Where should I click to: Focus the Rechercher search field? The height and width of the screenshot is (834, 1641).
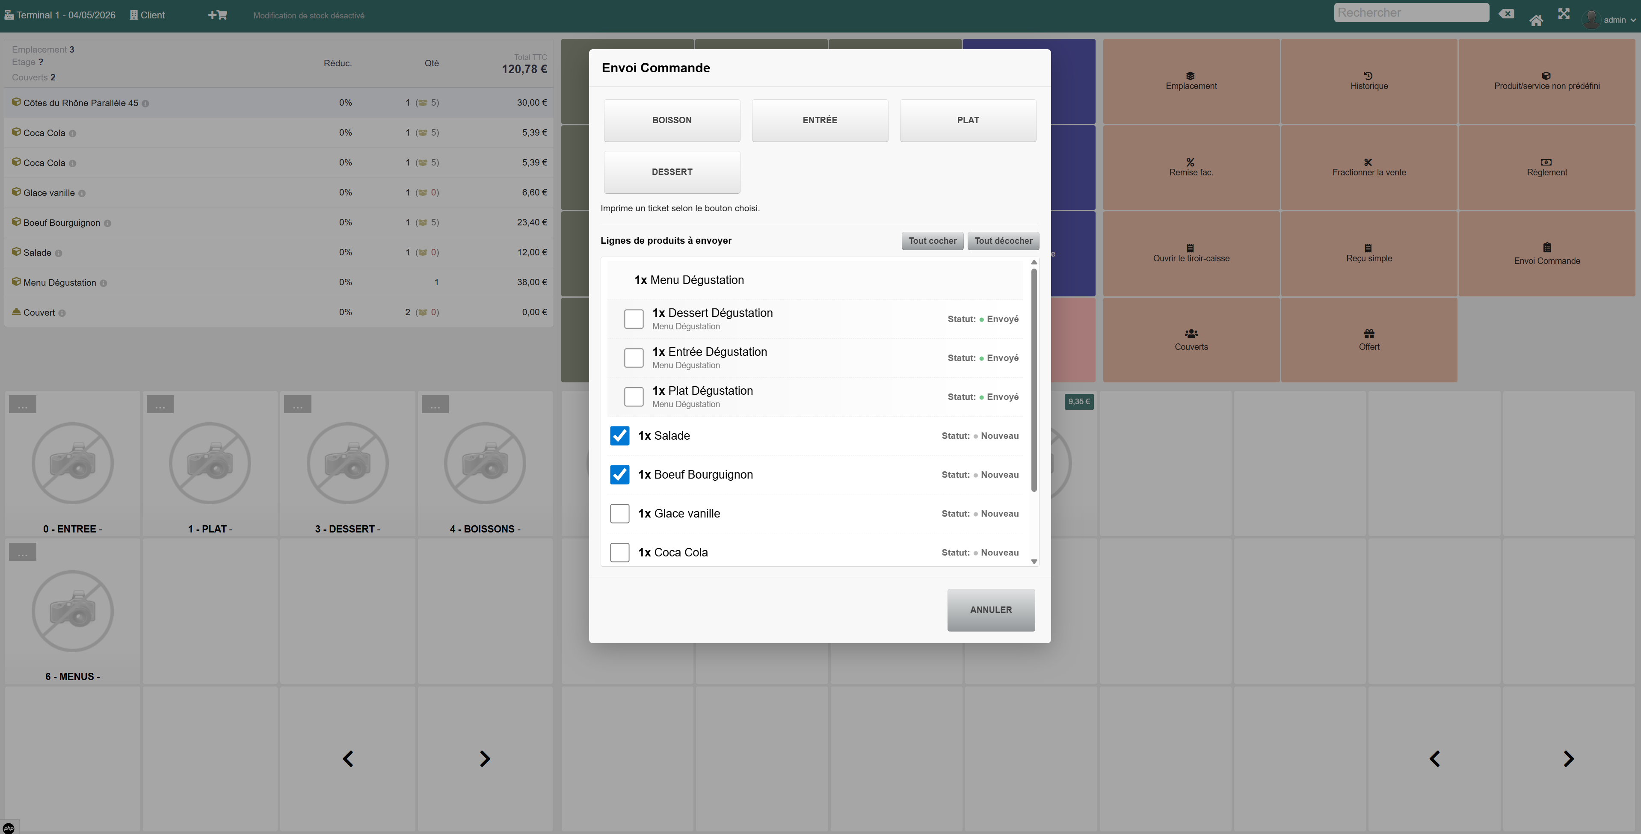coord(1411,13)
